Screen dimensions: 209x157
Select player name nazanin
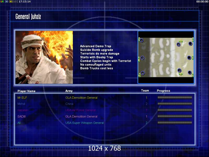23,110
